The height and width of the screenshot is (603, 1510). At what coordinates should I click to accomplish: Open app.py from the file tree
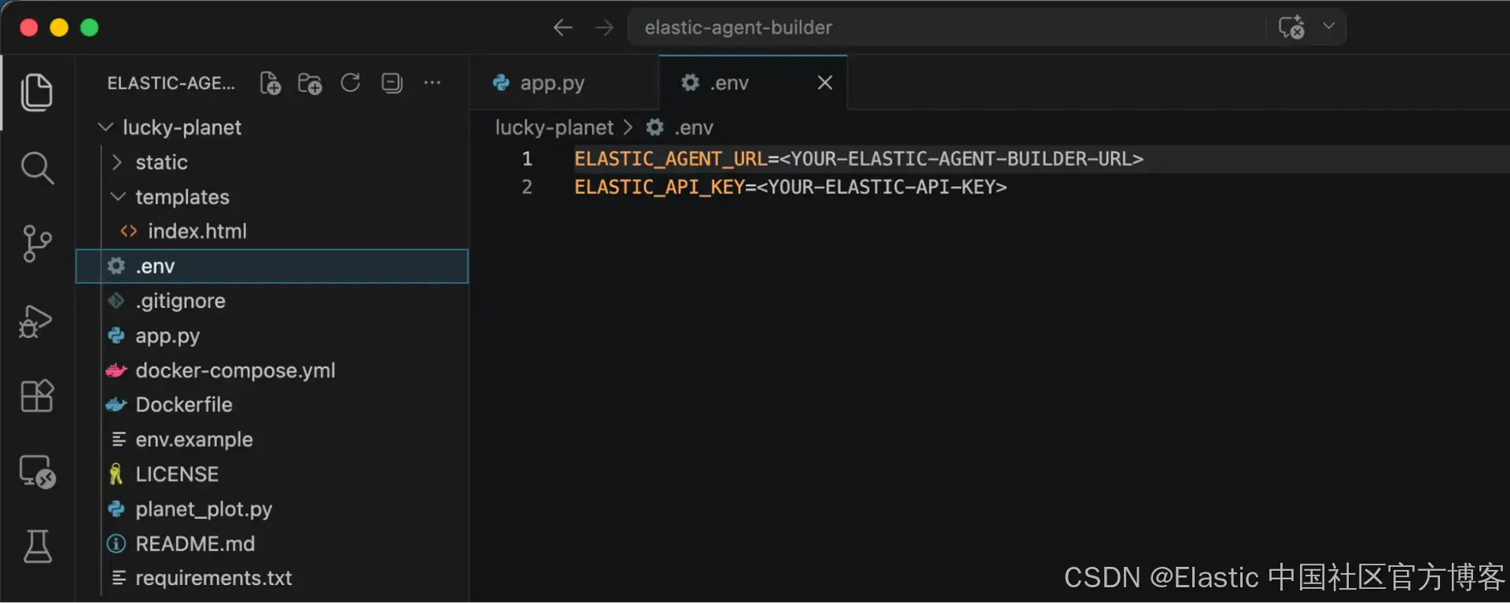(272, 336)
